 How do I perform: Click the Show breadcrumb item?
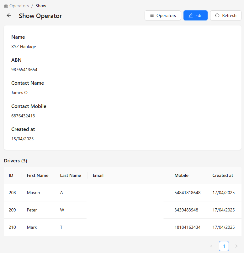(41, 6)
